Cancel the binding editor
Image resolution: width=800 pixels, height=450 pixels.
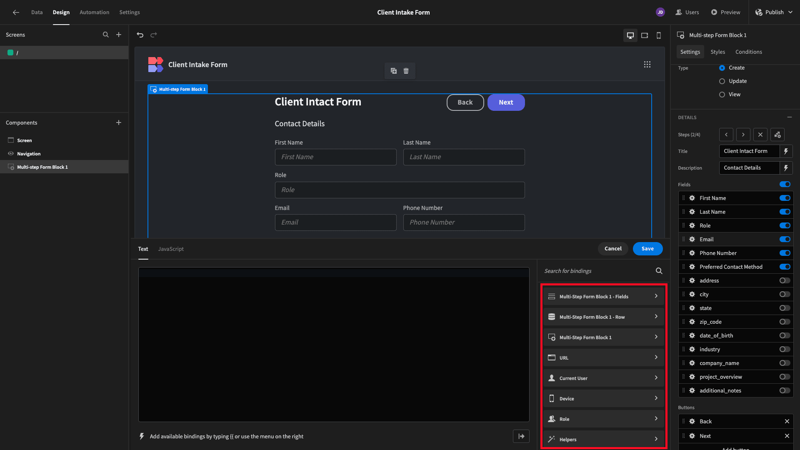[x=613, y=249]
